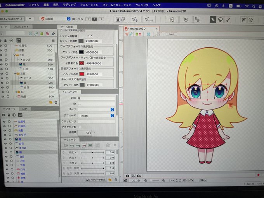The width and height of the screenshot is (264, 198).
Task: Create new parameter group folder icon
Action: point(110,180)
